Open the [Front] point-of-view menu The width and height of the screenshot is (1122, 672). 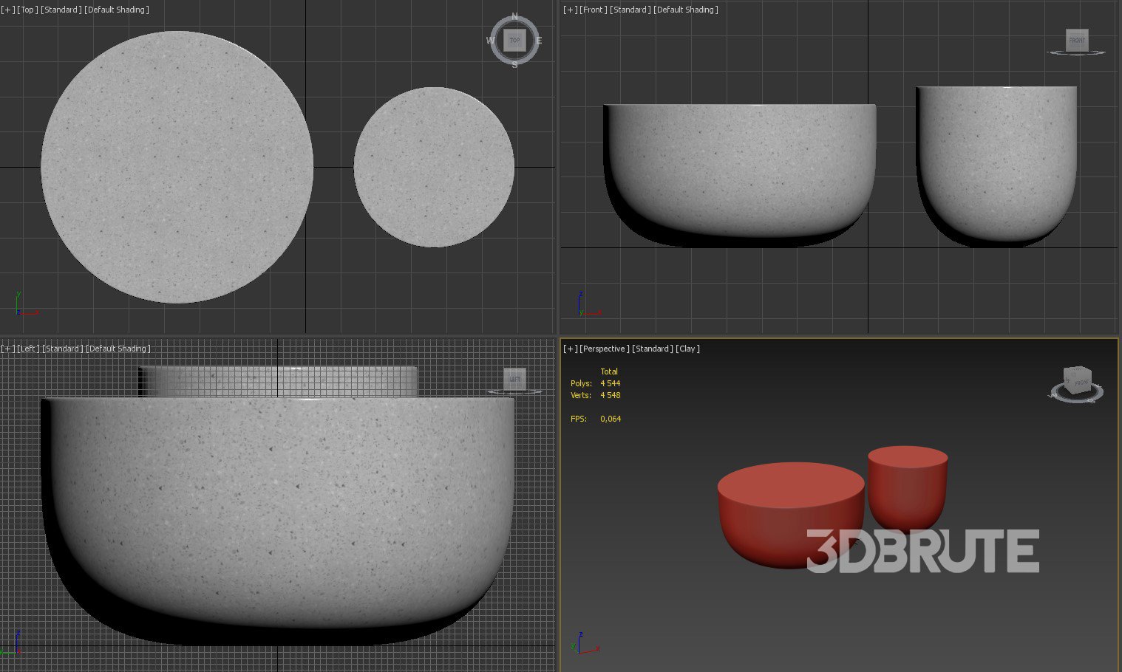click(x=593, y=10)
